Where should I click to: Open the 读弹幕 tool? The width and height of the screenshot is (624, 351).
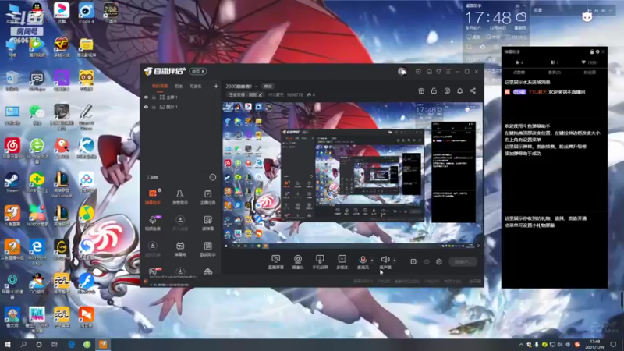(x=207, y=223)
